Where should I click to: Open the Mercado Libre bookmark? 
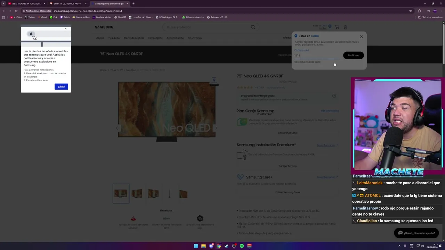(x=81, y=17)
